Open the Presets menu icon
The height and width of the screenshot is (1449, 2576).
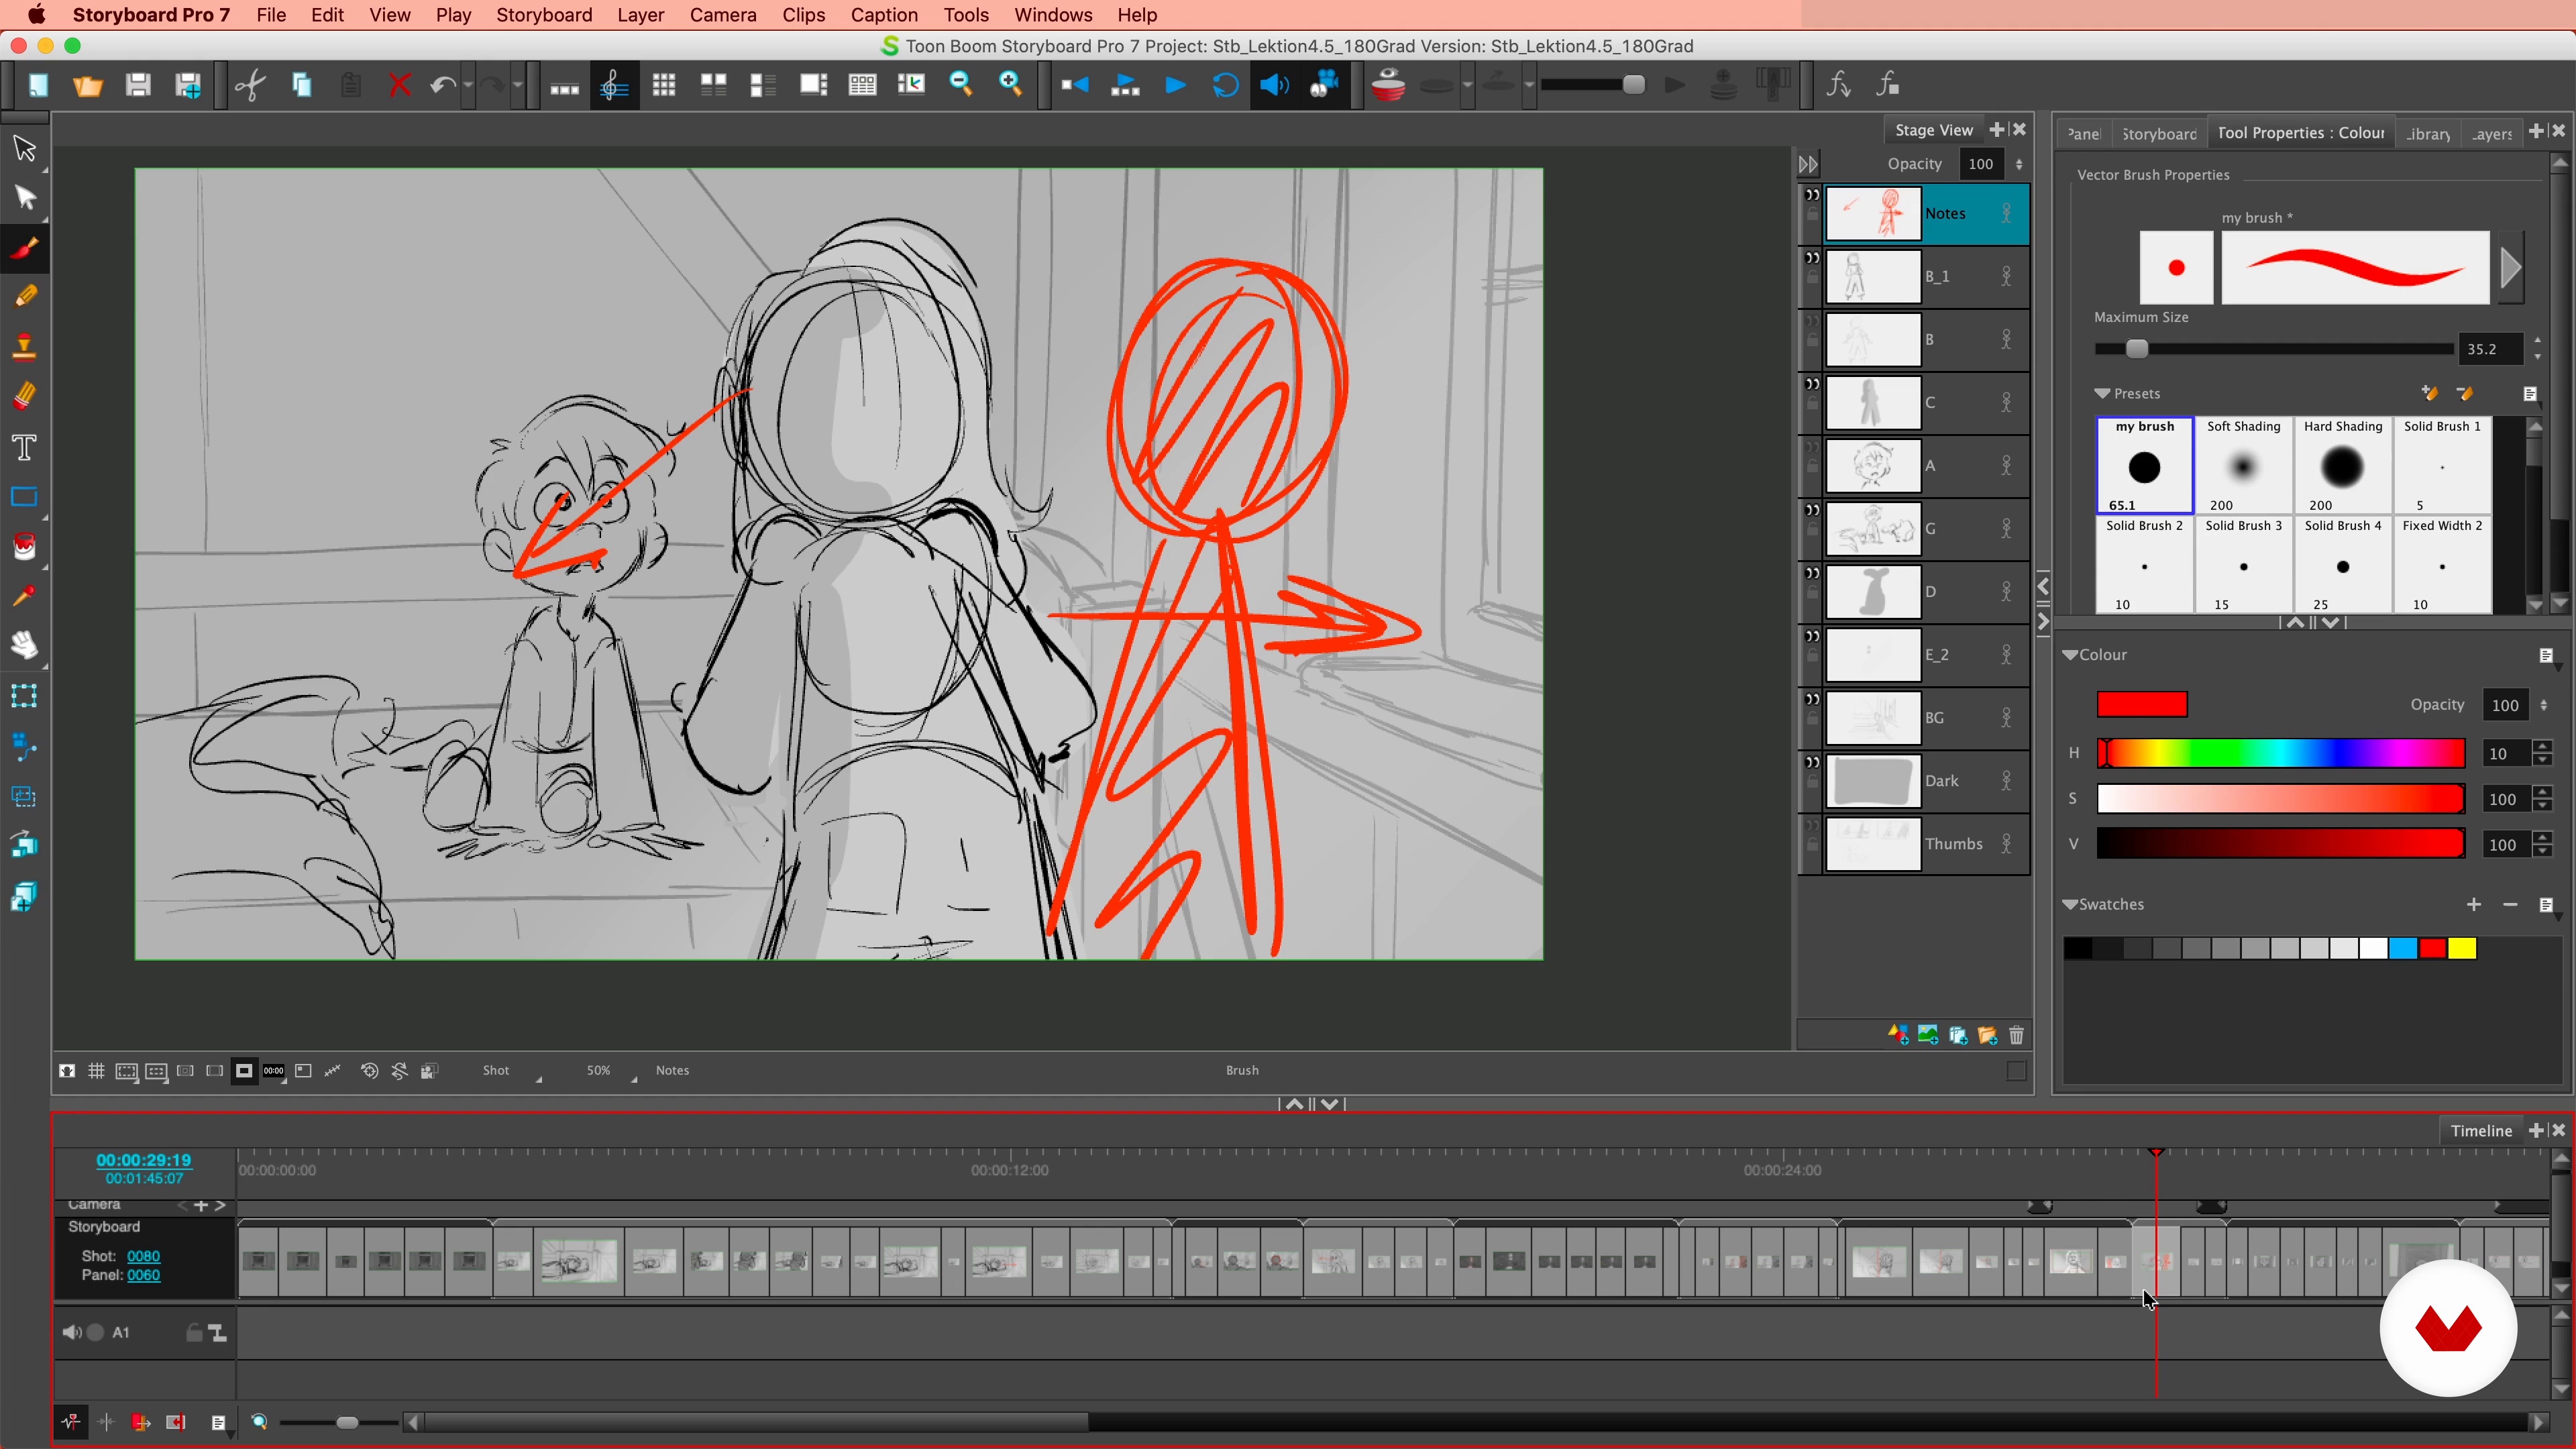tap(2530, 394)
